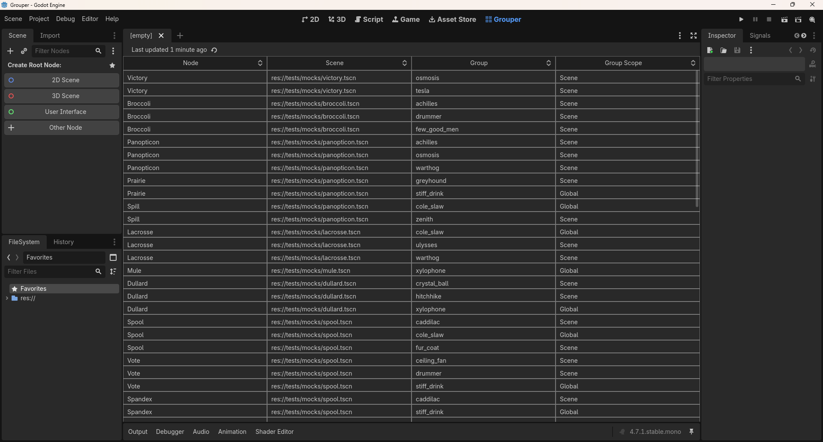This screenshot has height=442, width=823.
Task: Toggle the favorite star beside Create Root Node
Action: [x=112, y=65]
